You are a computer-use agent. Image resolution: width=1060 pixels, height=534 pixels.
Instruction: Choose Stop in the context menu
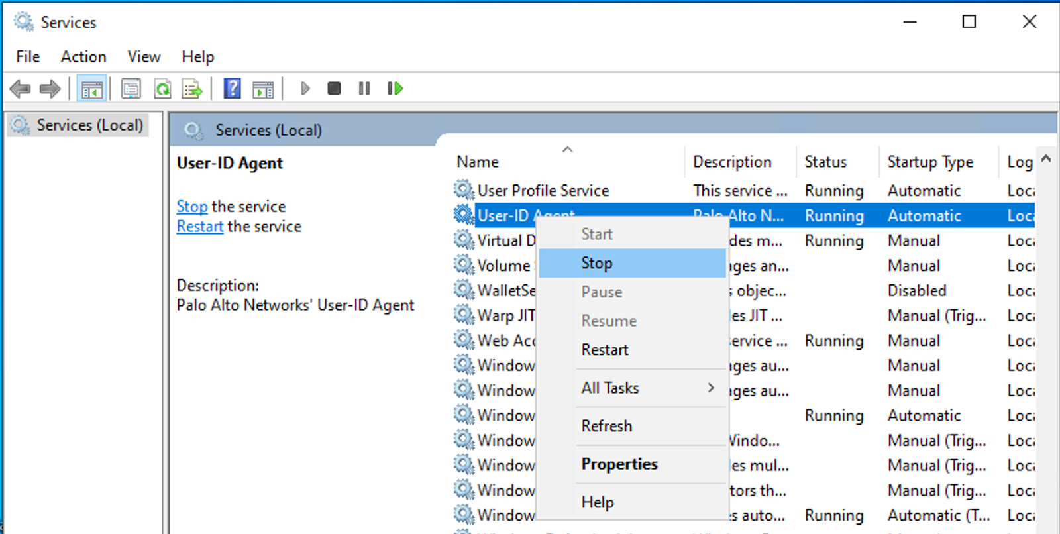pyautogui.click(x=633, y=263)
